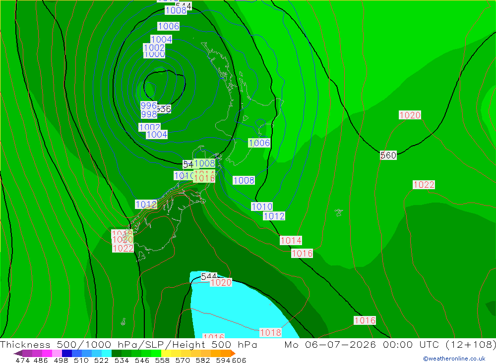
Task: Click legend value 534
Action: pyautogui.click(x=122, y=360)
